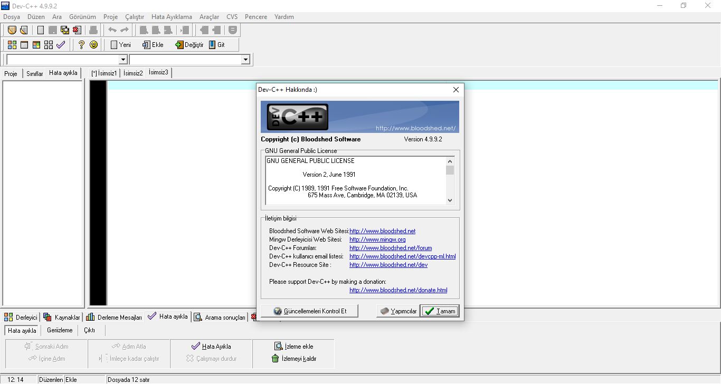Open the bloodshed.net/donate.html link
The image size is (721, 384).
pos(399,290)
